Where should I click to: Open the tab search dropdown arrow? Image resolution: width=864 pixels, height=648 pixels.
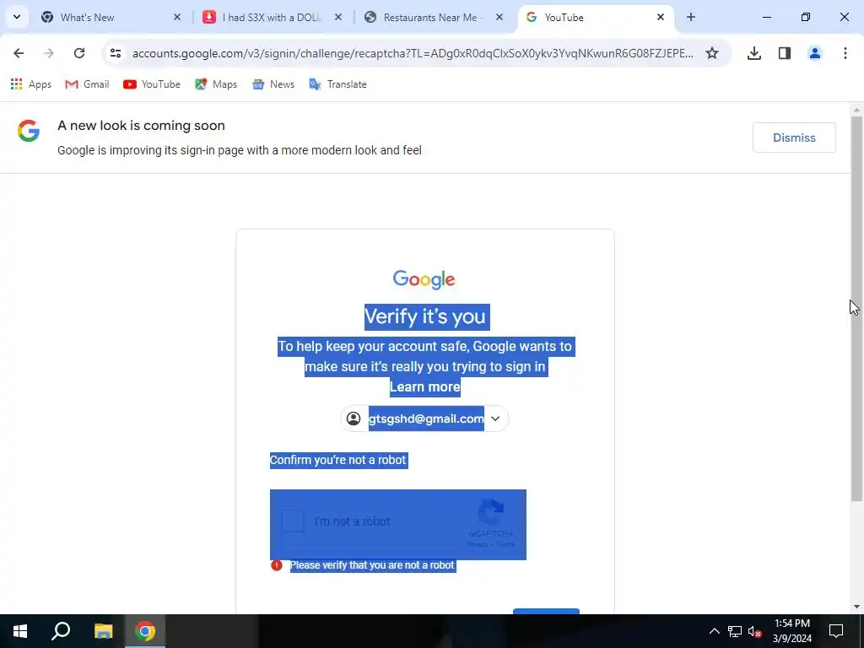[x=17, y=17]
